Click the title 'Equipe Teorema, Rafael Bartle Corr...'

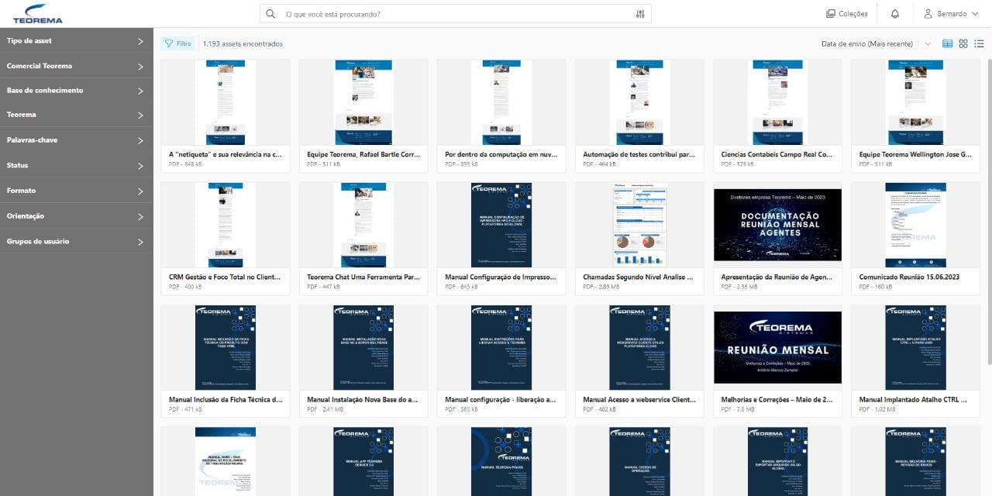pos(363,154)
